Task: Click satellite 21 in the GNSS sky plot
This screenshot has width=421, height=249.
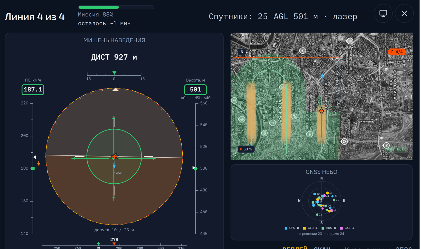Action: point(317,215)
